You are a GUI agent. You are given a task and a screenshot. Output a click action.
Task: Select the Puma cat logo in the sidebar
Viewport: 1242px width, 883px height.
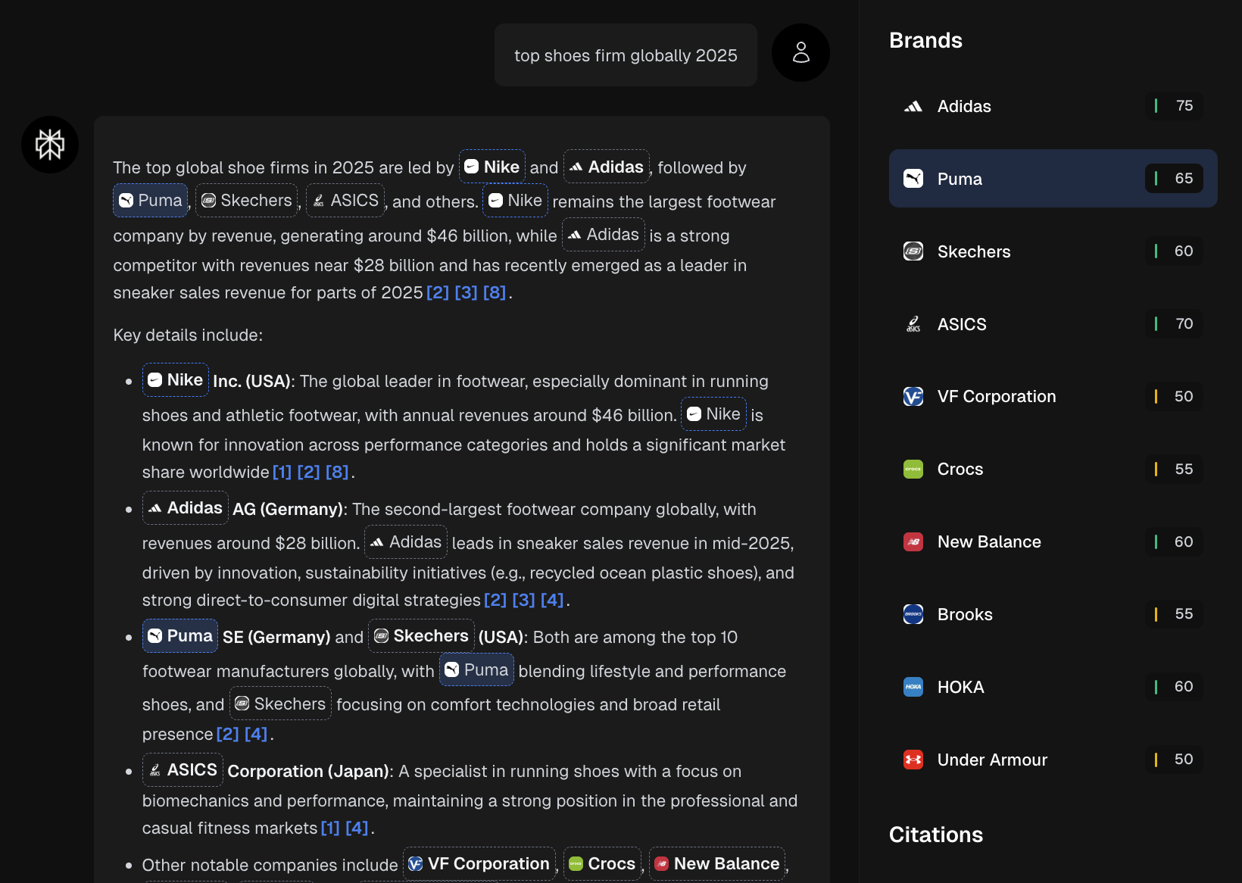pyautogui.click(x=913, y=179)
